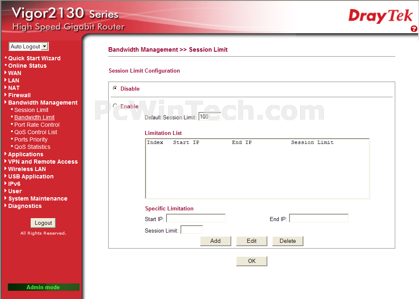Image resolution: width=419 pixels, height=299 pixels.
Task: Click the 'Bandwidth Management >> Session Limit' breadcrumb
Action: click(x=168, y=50)
